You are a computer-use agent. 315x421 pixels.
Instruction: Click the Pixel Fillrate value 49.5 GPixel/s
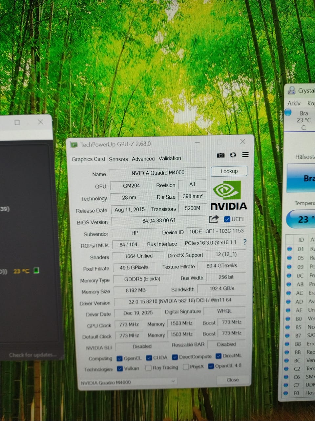[x=134, y=268]
